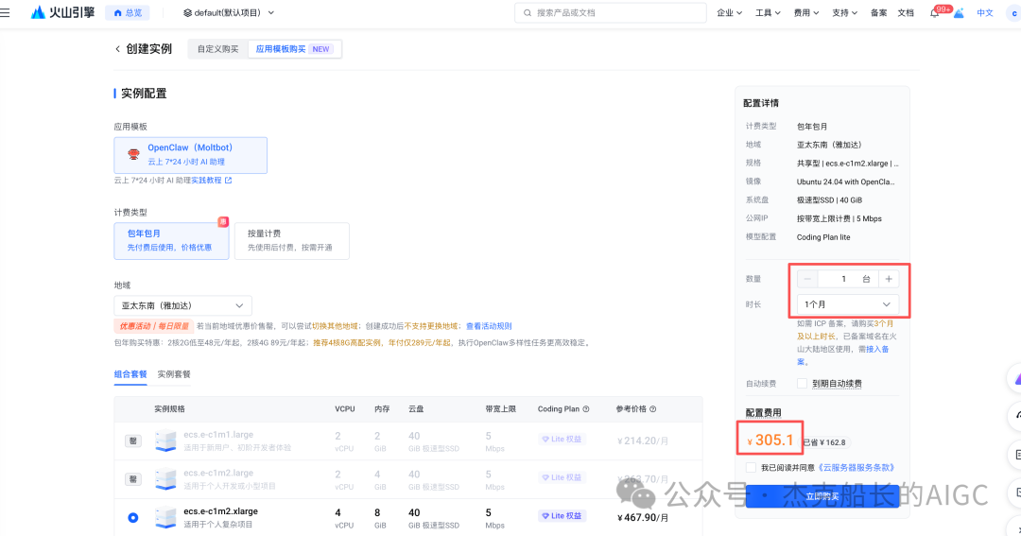Open the 备案 menu item
Viewport: 1021px width, 536px height.
coord(878,13)
